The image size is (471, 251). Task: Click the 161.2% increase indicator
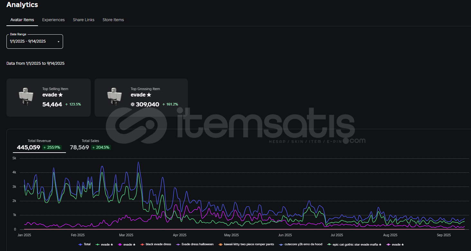[170, 105]
